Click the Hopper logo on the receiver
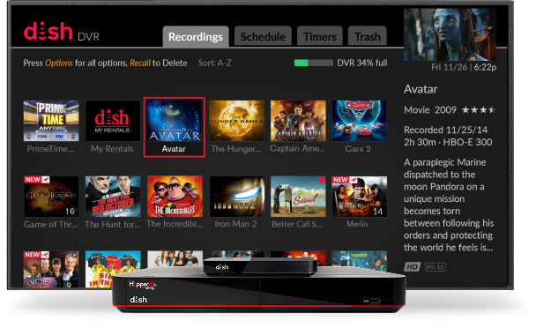The width and height of the screenshot is (536, 328). [x=143, y=285]
